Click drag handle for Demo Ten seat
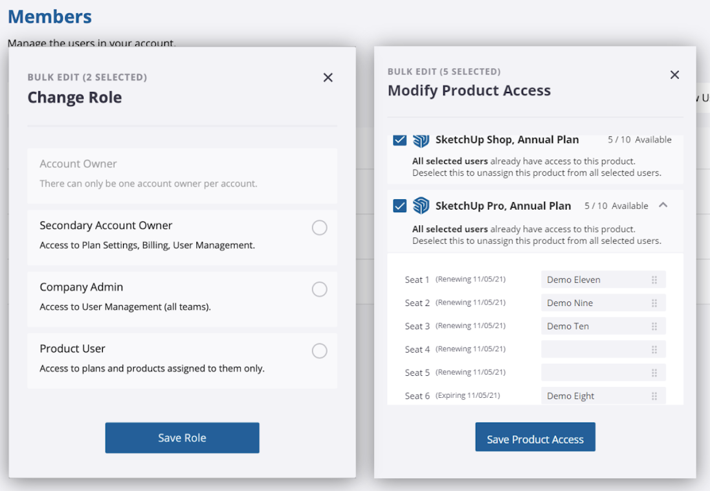 (654, 326)
